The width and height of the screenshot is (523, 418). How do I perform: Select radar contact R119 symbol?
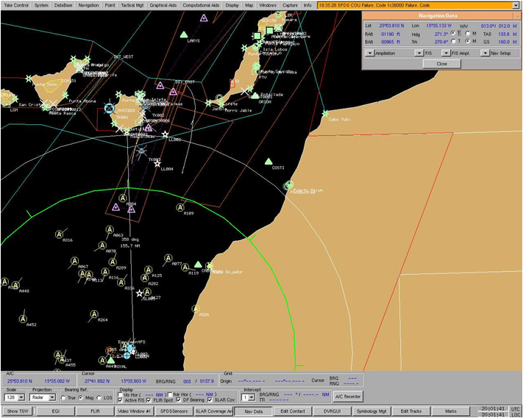click(185, 267)
